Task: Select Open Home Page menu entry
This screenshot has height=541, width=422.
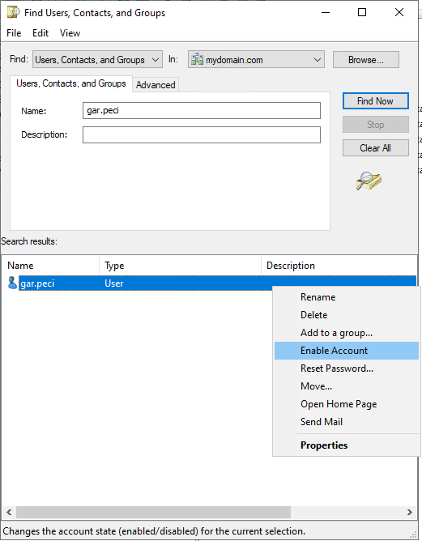Action: click(347, 404)
